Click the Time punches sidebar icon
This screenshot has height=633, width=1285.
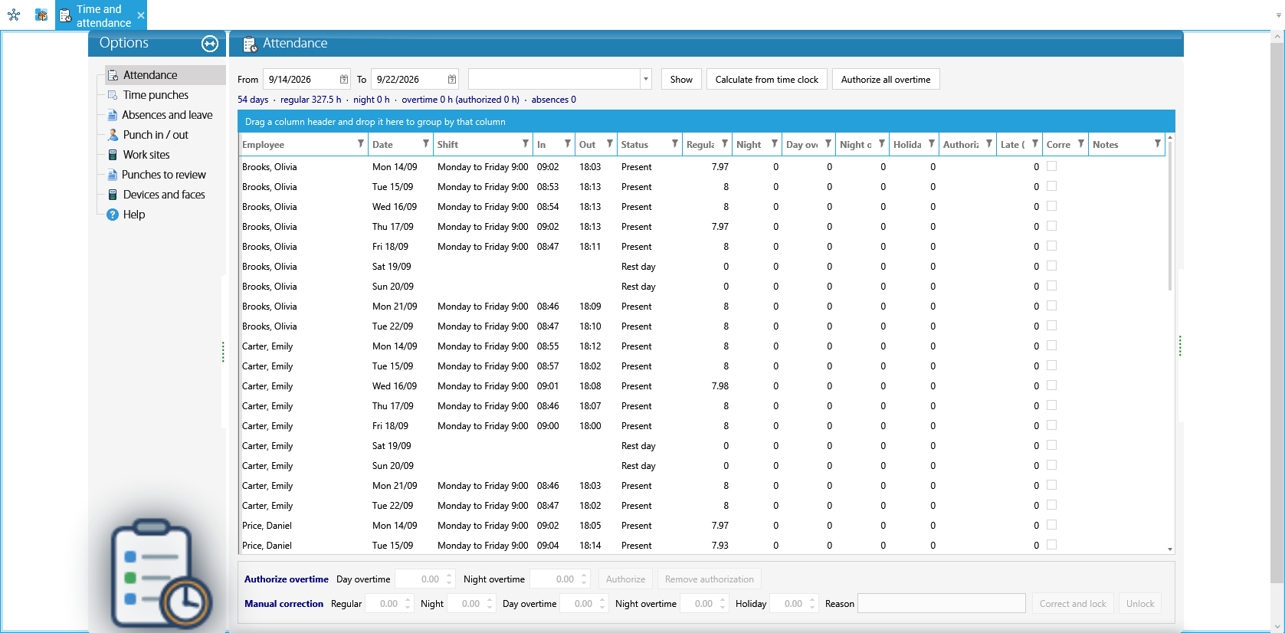[113, 95]
